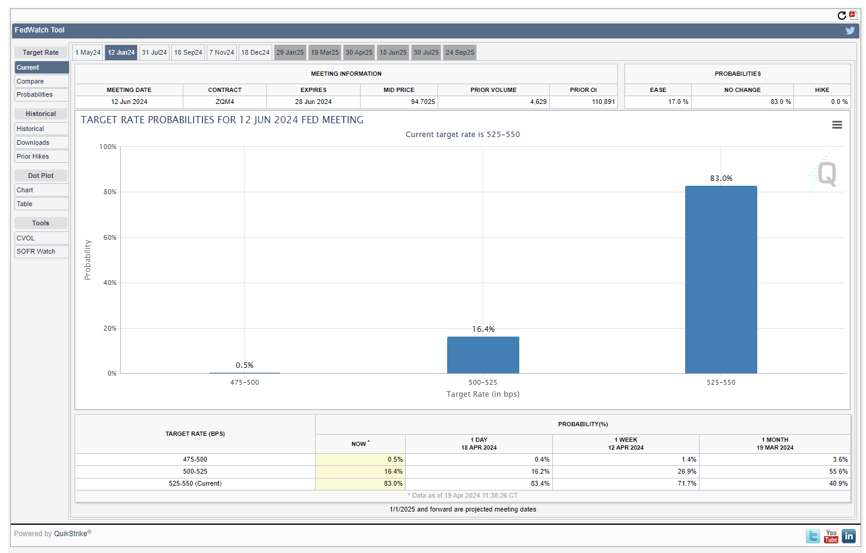866x553 pixels.
Task: Select the projected 29 Jan25 meeting tab
Action: pos(290,53)
